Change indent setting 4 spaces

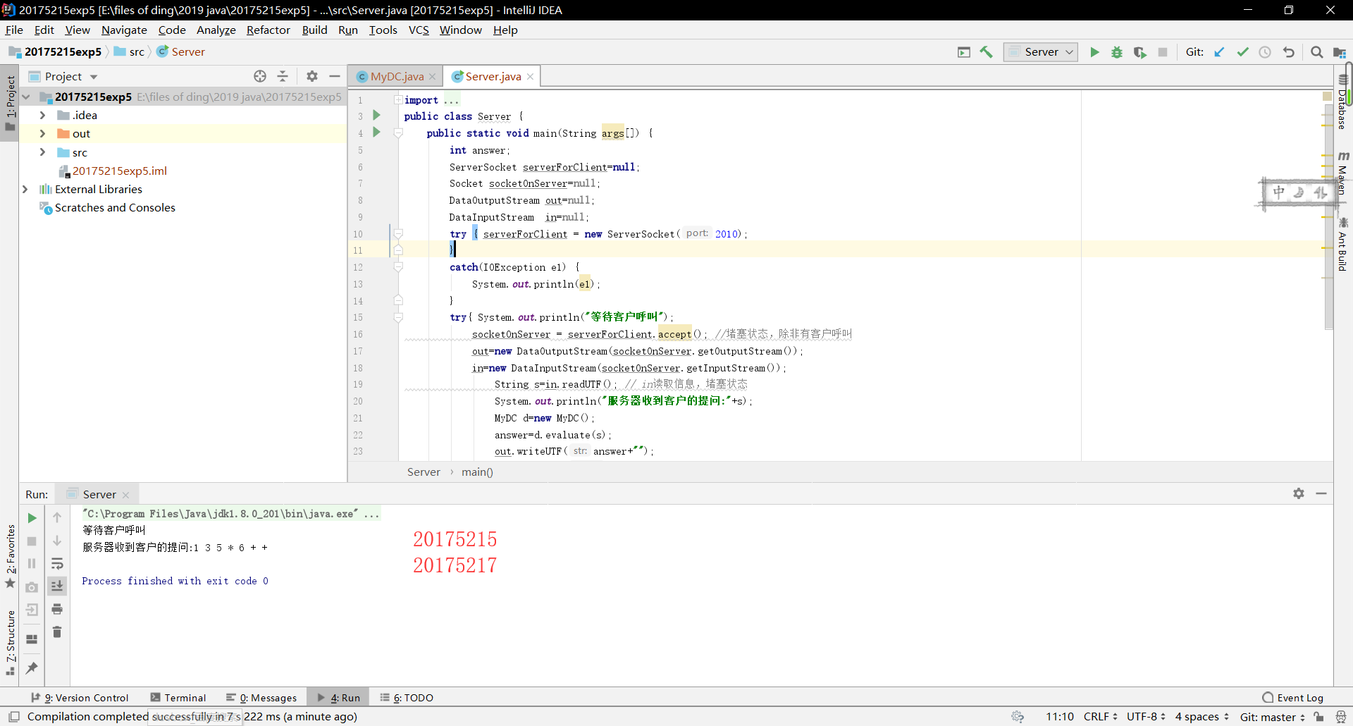(1202, 716)
